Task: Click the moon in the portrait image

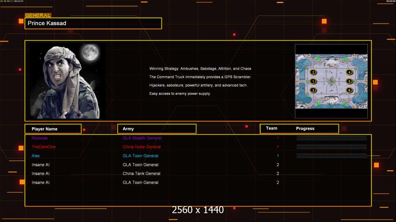Action: click(90, 52)
